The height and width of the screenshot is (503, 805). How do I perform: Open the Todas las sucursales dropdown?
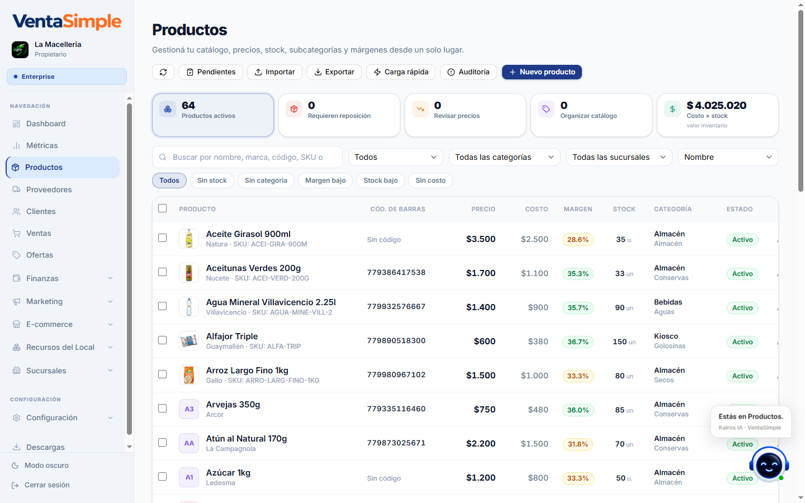click(619, 157)
